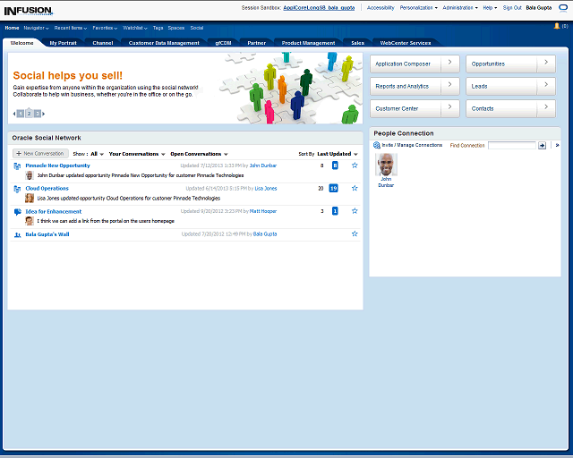Viewport: 573px width, 458px height.
Task: Click the Find Connection search field
Action: point(511,145)
